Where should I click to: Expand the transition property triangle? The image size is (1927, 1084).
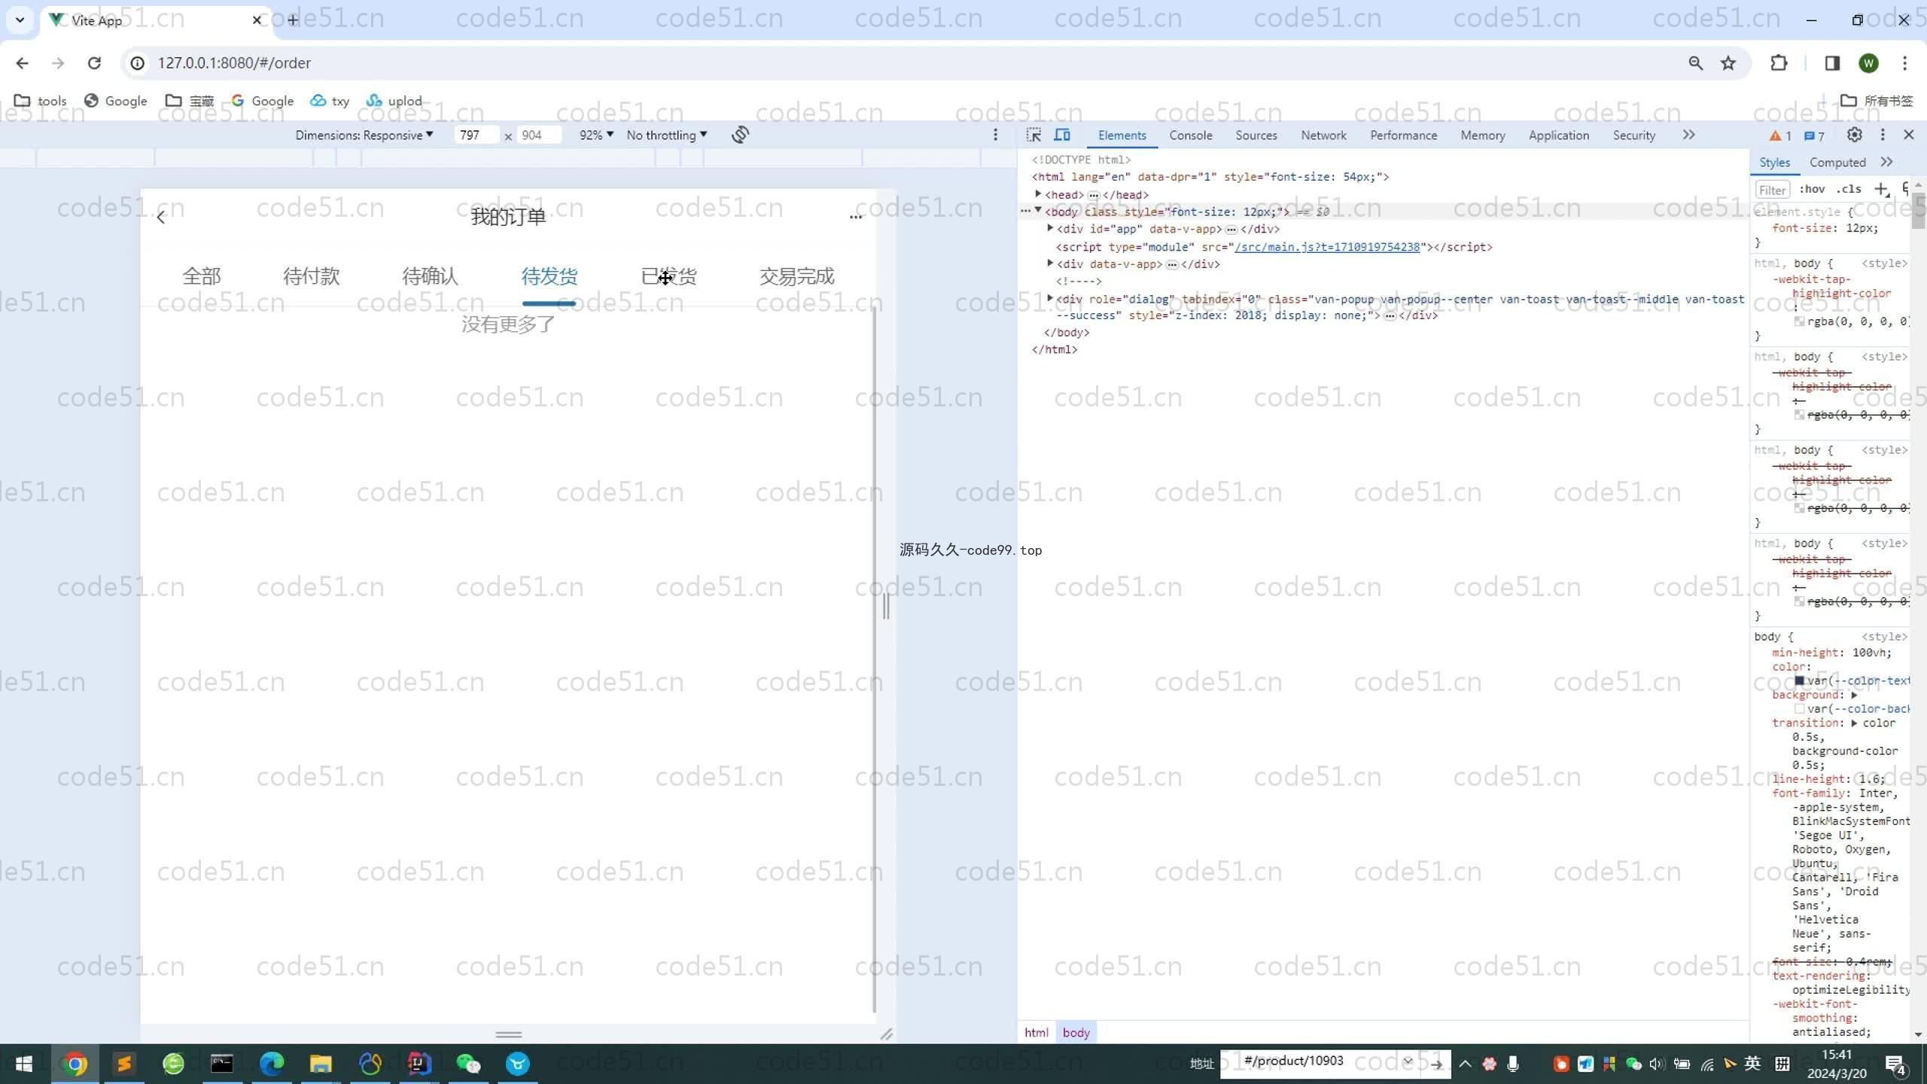point(1854,723)
